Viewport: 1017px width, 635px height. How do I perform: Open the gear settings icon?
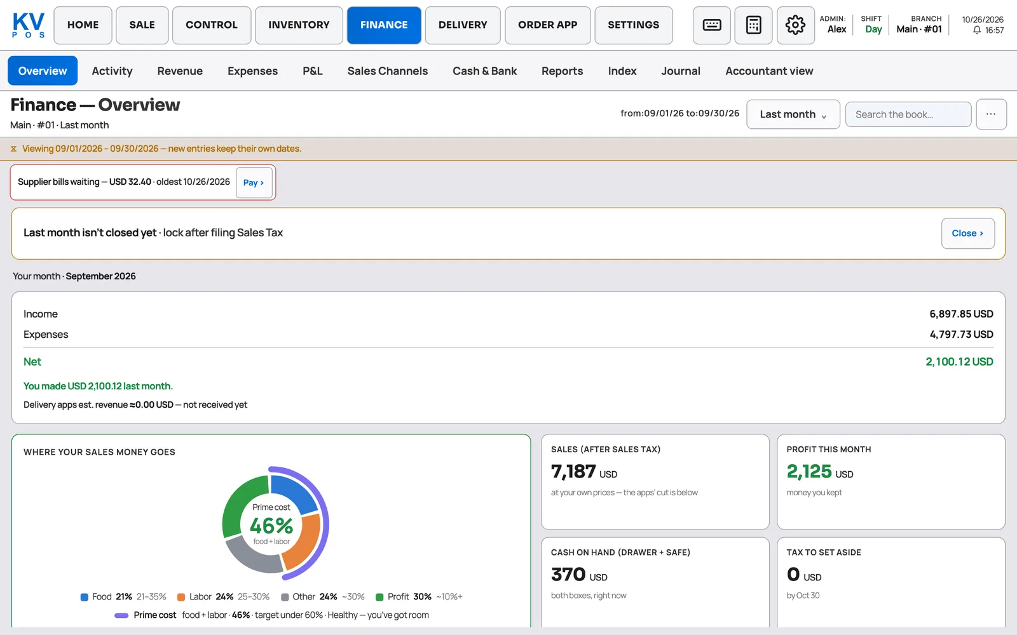tap(795, 25)
